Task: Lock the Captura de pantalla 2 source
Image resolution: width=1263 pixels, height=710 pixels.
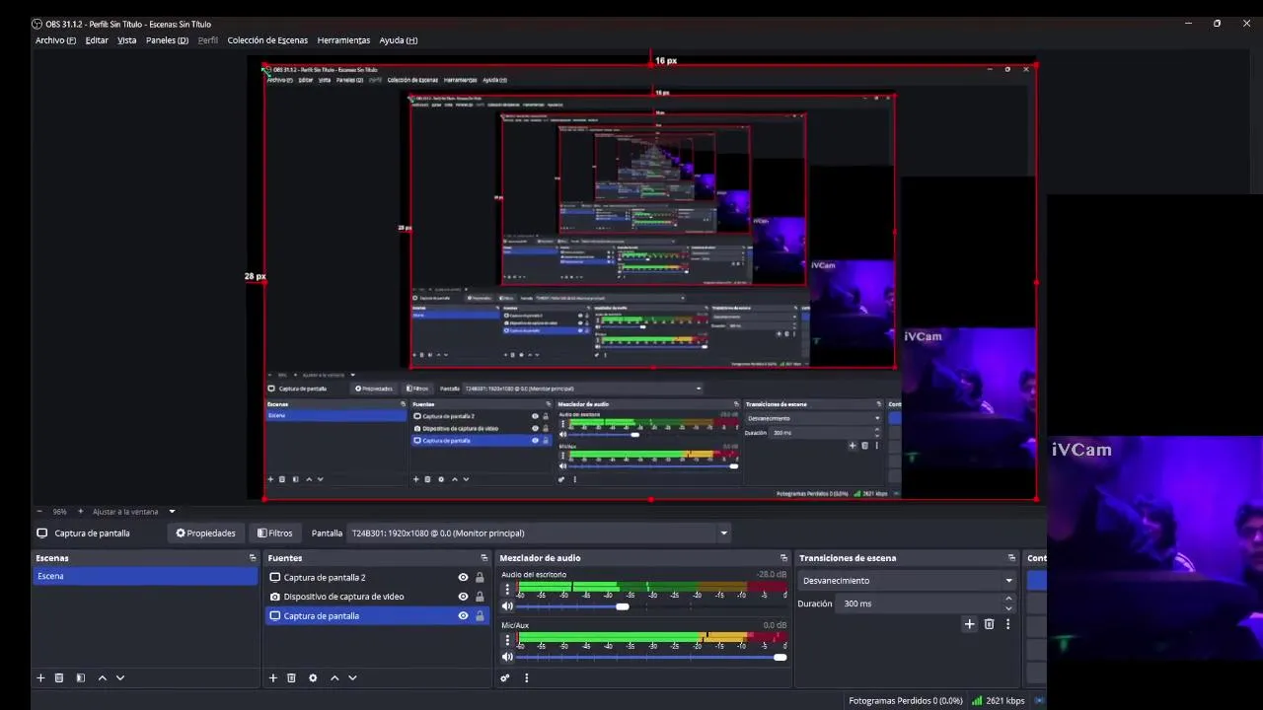Action: (x=480, y=578)
